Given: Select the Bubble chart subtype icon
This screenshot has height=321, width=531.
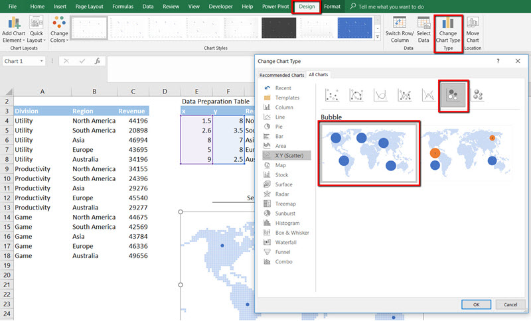Looking at the screenshot, I should point(453,96).
